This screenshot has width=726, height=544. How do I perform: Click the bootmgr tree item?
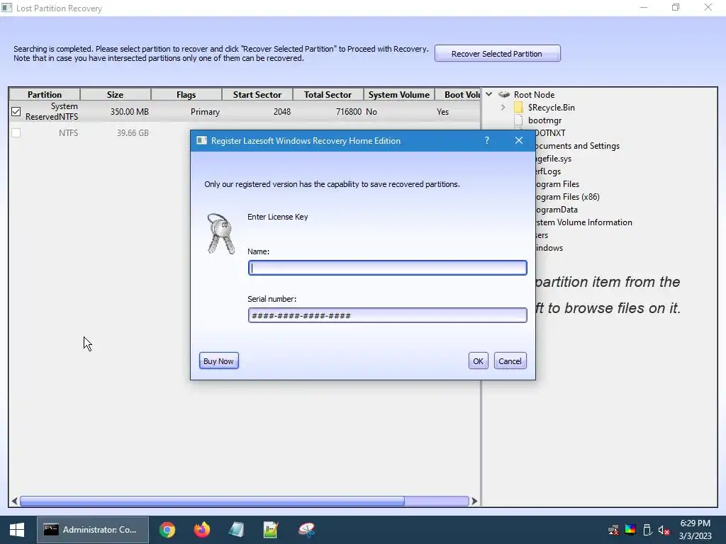pos(544,120)
